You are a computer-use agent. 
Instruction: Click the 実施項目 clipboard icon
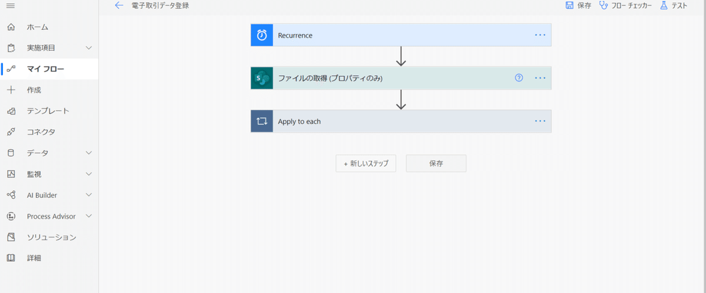[11, 48]
